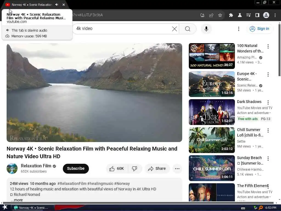Click the network tray icon
281x211 pixels.
(x=255, y=208)
